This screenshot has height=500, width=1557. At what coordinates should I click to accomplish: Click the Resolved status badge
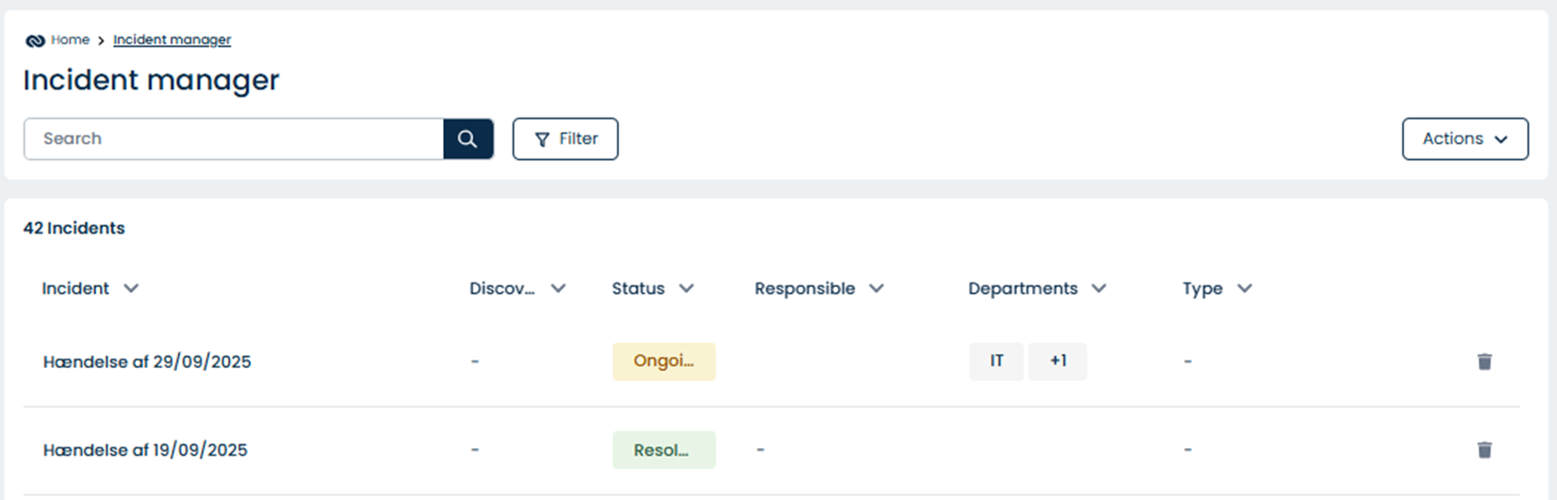[664, 450]
